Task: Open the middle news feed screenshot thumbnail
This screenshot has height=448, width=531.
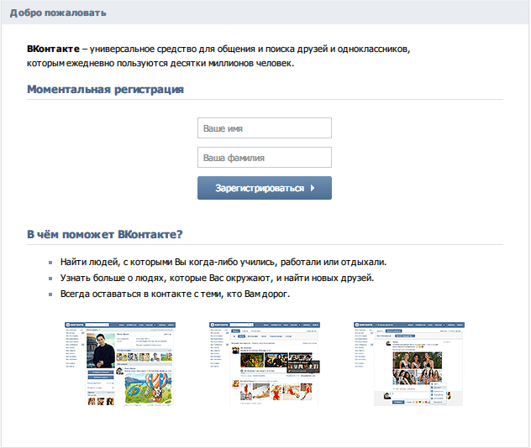Action: [x=265, y=364]
